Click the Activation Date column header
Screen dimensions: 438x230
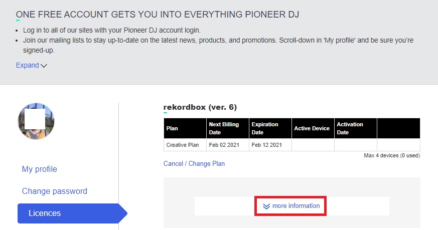356,128
